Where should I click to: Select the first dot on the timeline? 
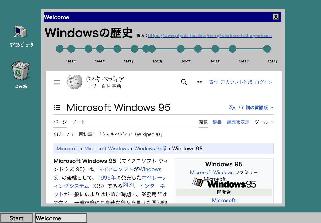pos(60,49)
